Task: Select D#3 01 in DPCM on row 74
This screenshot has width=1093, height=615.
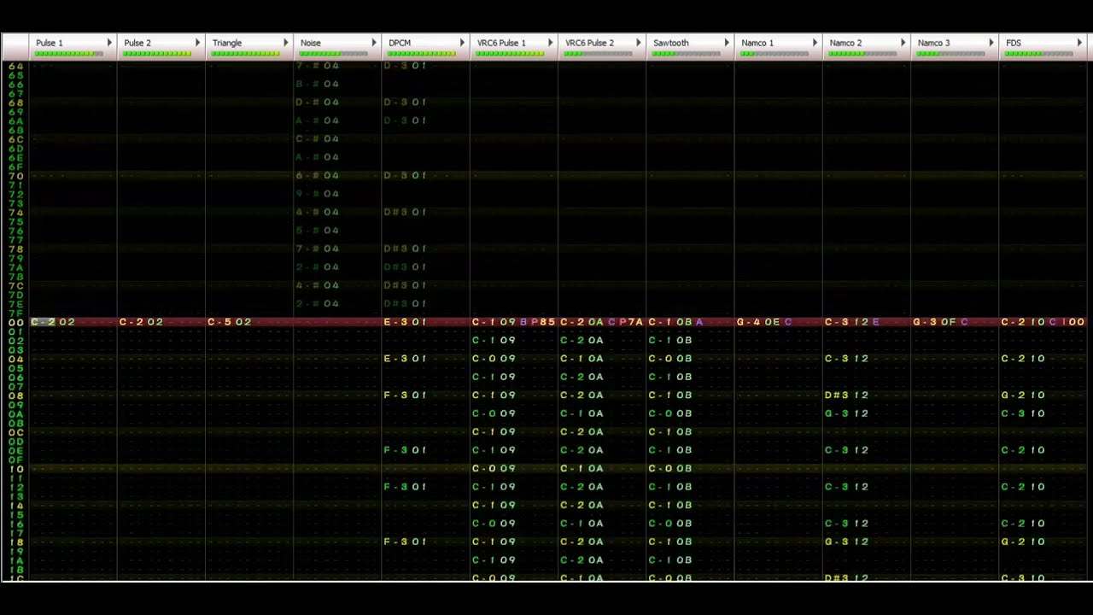Action: (406, 212)
